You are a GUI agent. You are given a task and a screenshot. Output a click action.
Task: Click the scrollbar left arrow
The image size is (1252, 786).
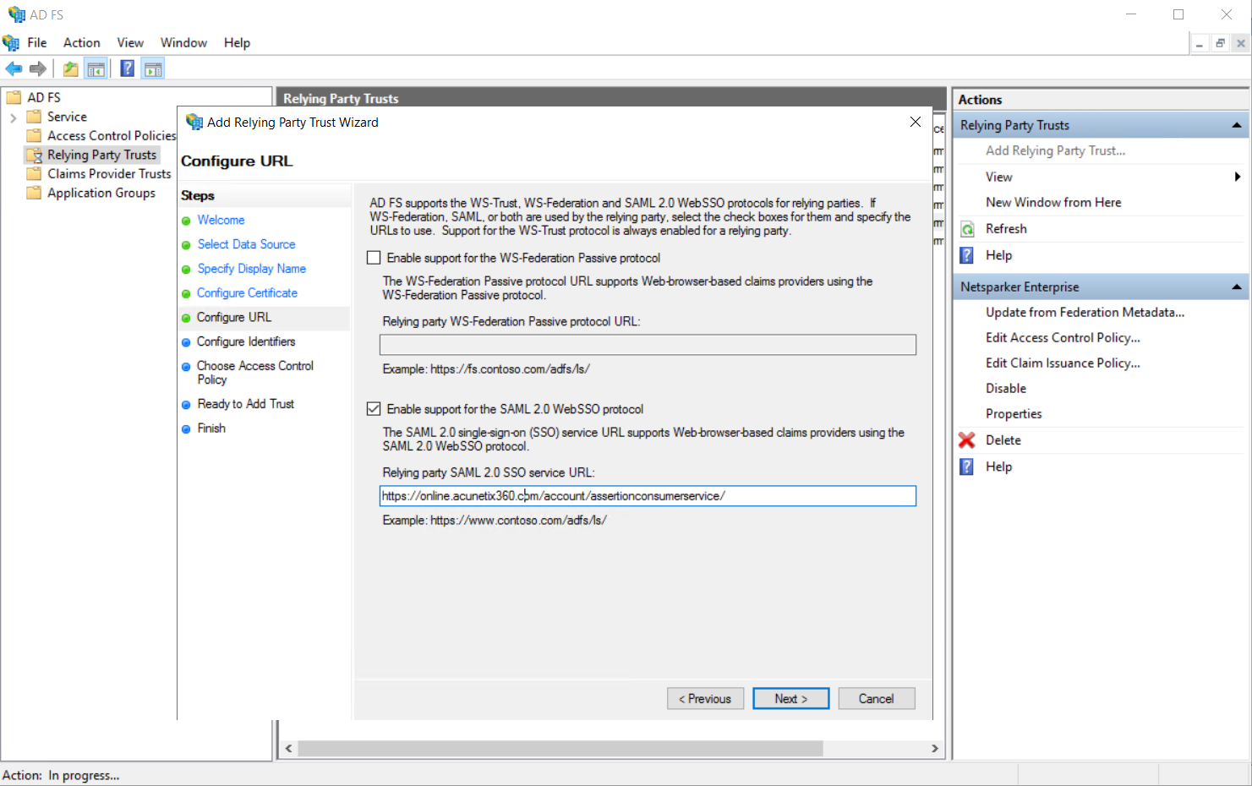(289, 749)
